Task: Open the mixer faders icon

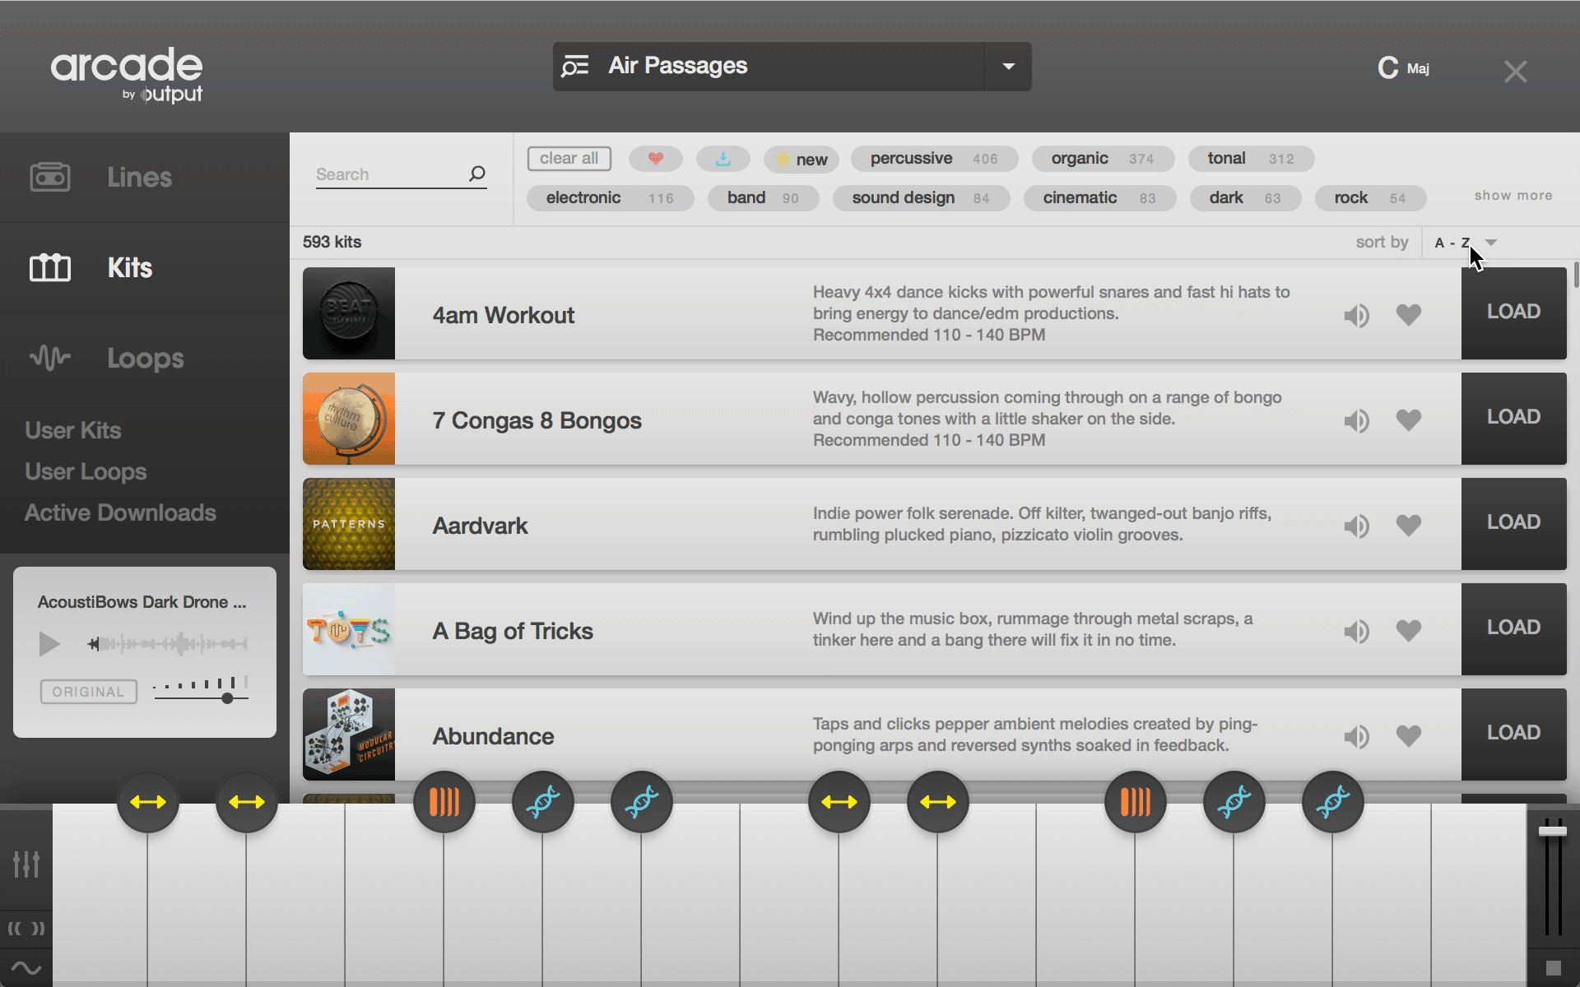Action: click(x=26, y=864)
